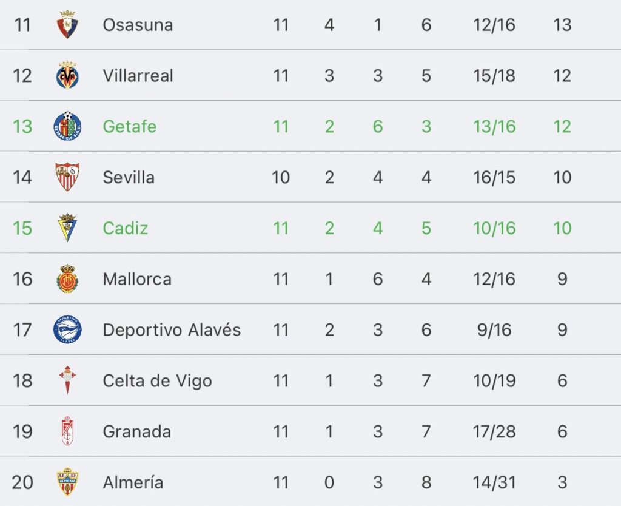Open the Sevilla team name

tap(129, 177)
